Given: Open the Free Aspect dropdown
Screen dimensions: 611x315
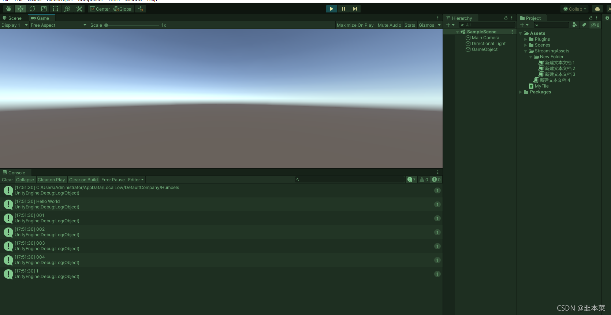Looking at the screenshot, I should [59, 25].
